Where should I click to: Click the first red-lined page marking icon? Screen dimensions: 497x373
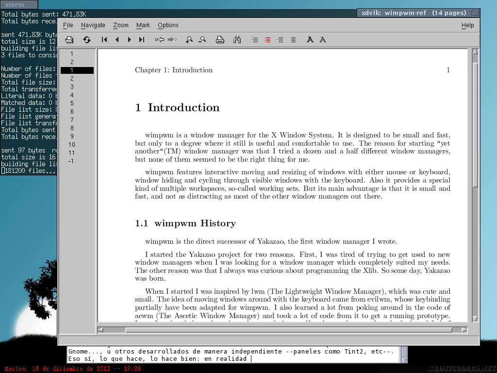(254, 40)
